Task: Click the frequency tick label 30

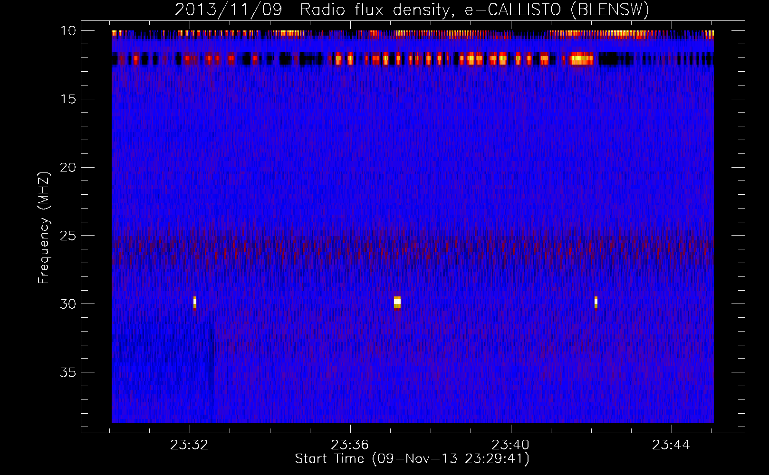Action: [68, 304]
